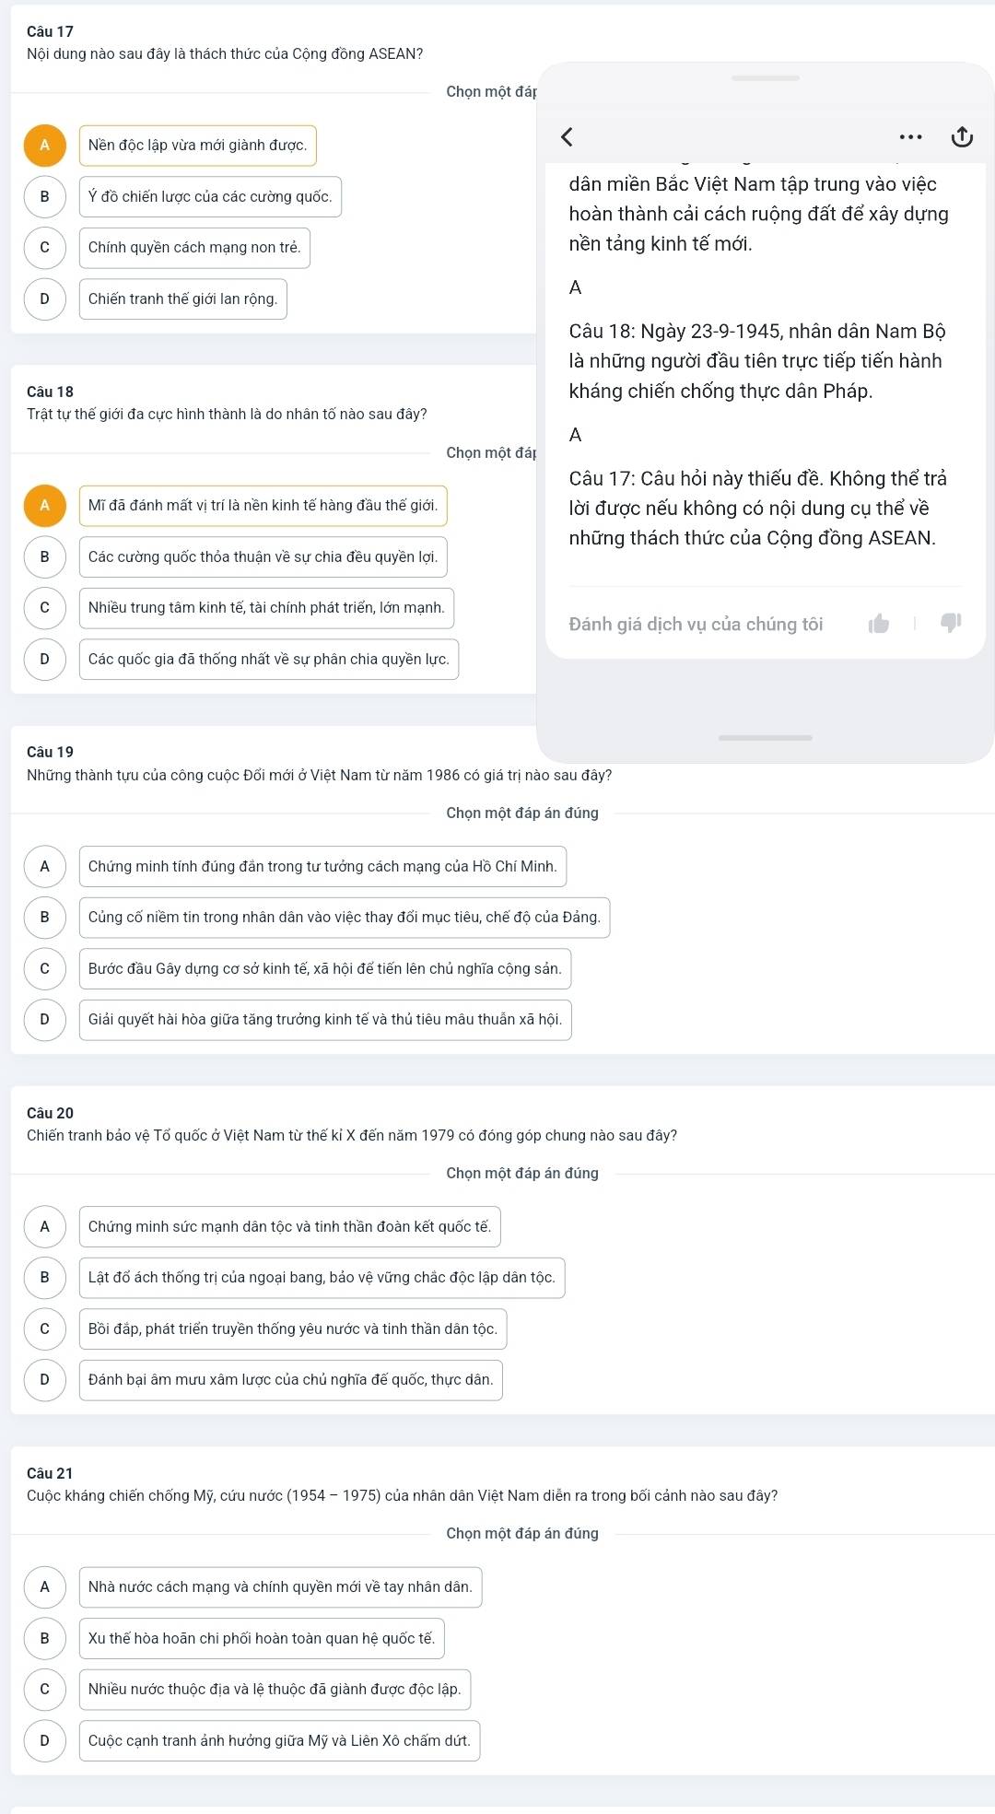995x1814 pixels.
Task: Tap the back arrow in the overlay panel
Action: 568,137
